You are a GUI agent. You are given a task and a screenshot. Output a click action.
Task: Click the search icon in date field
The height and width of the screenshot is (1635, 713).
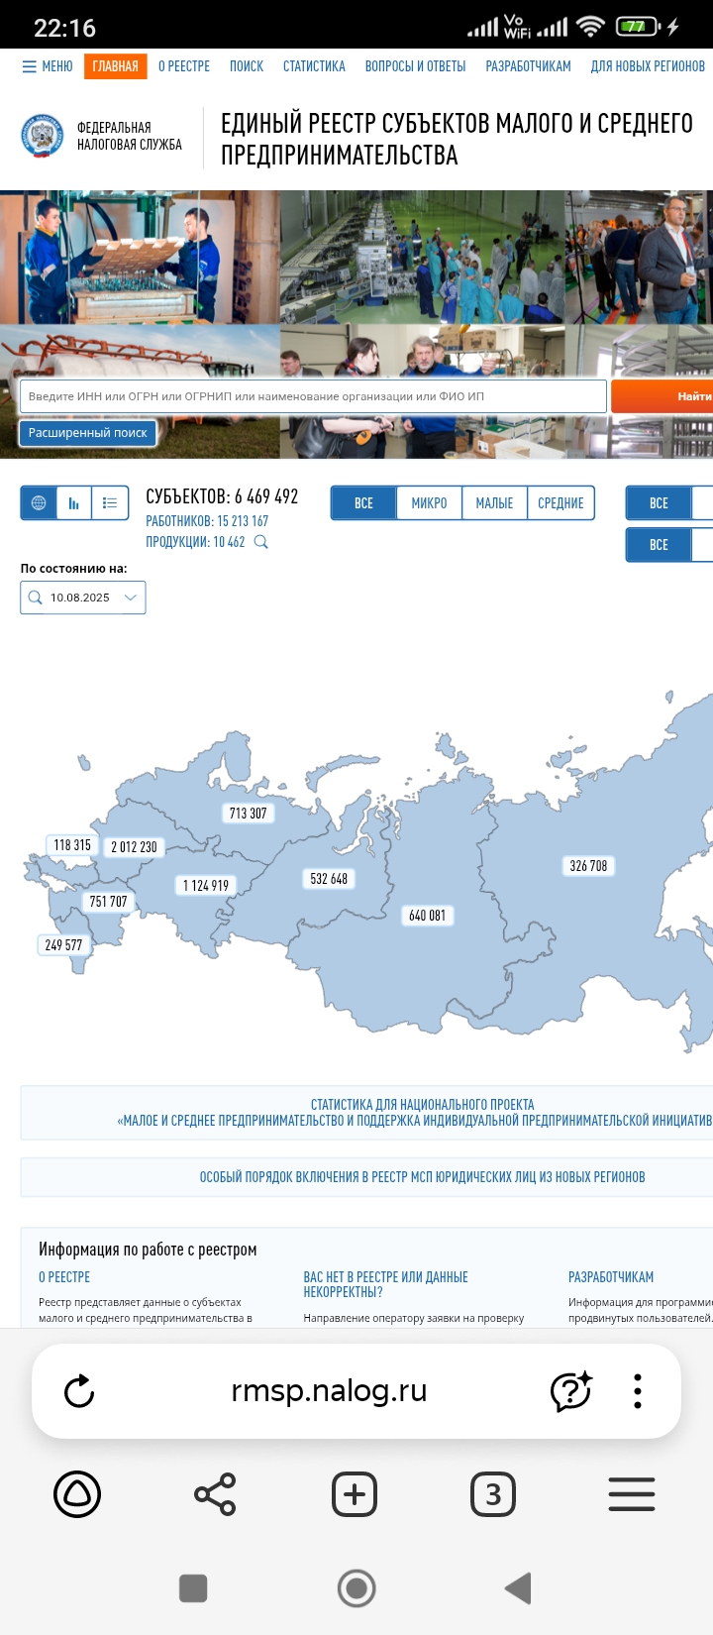click(36, 598)
